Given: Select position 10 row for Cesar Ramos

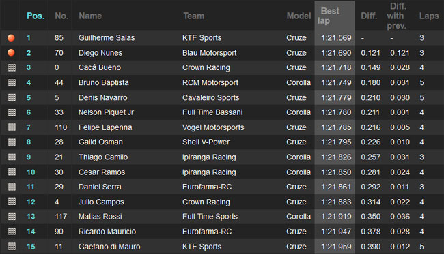Looking at the screenshot, I should [222, 172].
